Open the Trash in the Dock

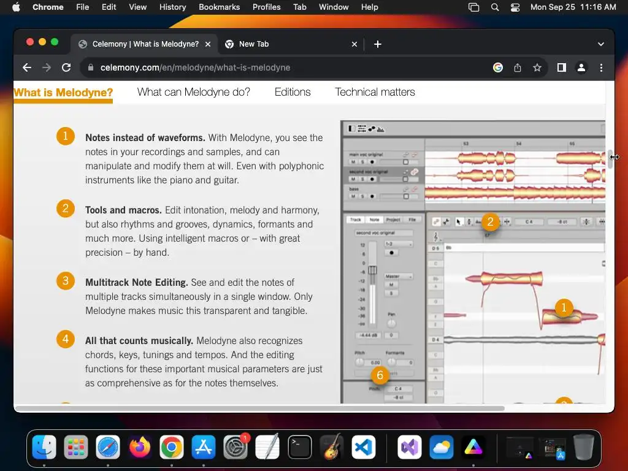(x=584, y=447)
